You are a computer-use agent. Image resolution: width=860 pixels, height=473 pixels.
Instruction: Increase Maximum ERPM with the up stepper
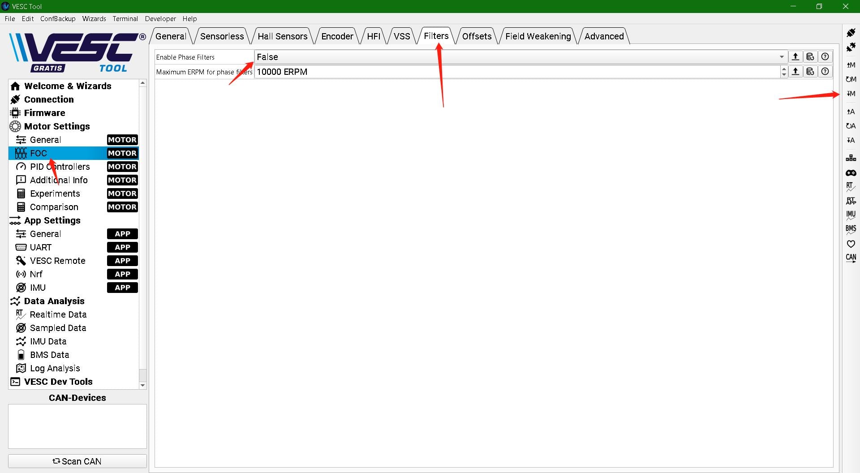(x=784, y=69)
